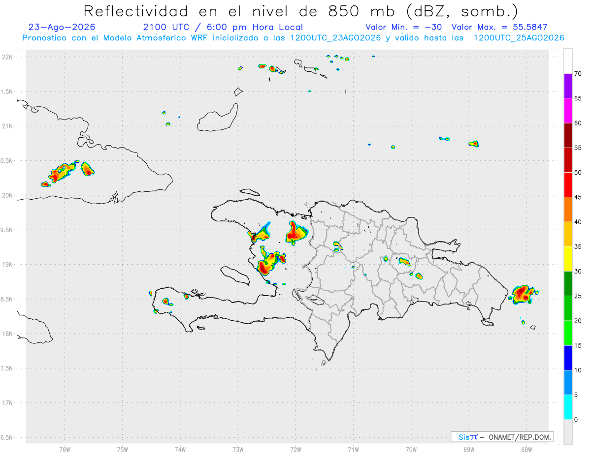Click the "60" value on the color scale
Viewport: 591px width, 456px height.
point(578,123)
